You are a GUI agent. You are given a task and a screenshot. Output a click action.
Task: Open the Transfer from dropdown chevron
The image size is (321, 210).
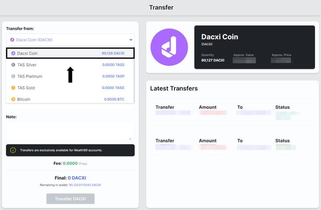pos(131,40)
